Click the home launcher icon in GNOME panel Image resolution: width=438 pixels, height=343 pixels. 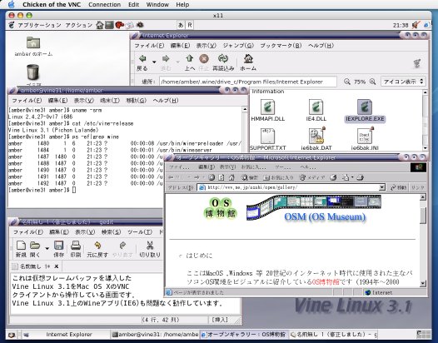click(x=100, y=25)
